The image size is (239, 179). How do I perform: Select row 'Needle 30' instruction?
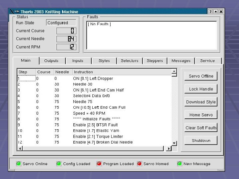click(94, 84)
